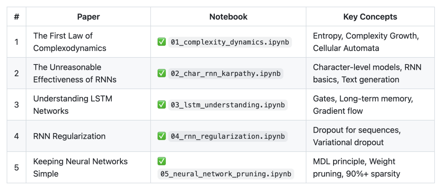Viewport: 442px width, 191px height.
Task: Click green checkmark beside 04_rnn_regularization.ipynb
Action: (161, 136)
